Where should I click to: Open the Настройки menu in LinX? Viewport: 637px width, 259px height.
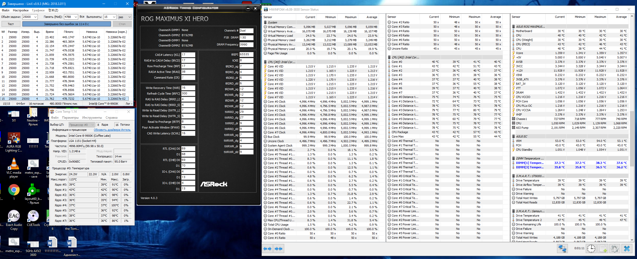coord(21,10)
